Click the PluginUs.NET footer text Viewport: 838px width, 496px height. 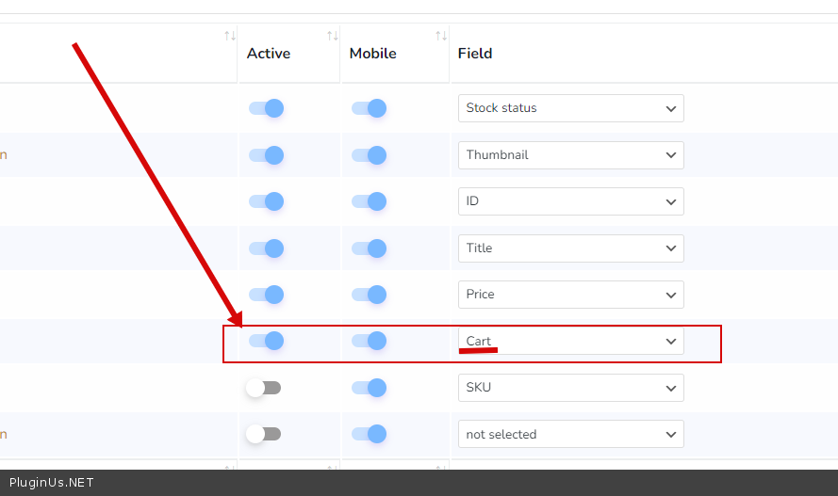52,483
